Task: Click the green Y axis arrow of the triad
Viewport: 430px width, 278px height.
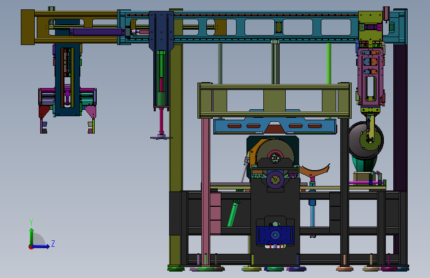Action: 32,236
